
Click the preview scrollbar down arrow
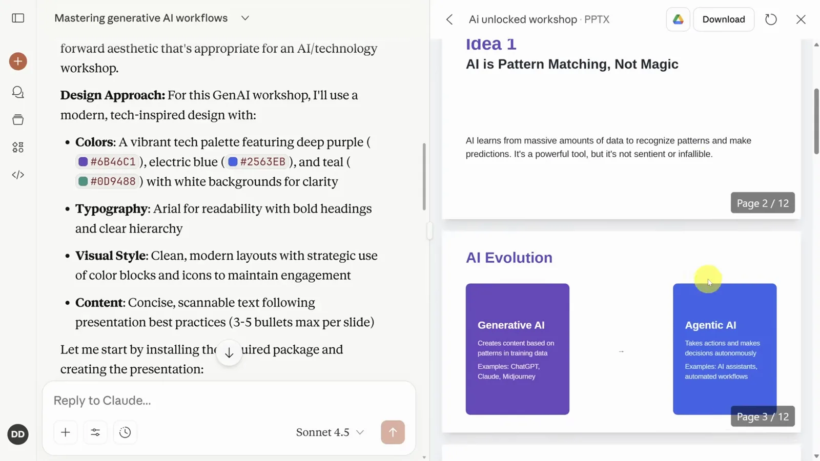816,456
